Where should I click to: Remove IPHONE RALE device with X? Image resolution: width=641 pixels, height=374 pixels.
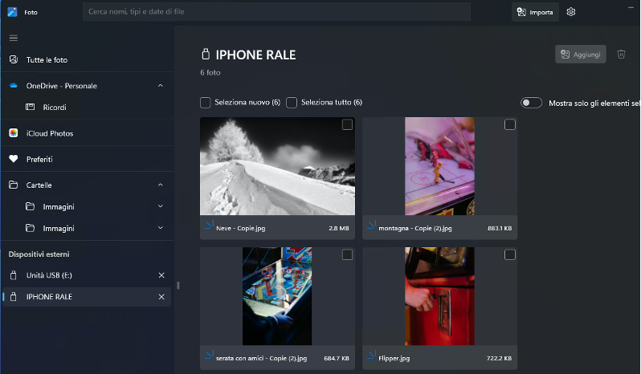pyautogui.click(x=161, y=297)
